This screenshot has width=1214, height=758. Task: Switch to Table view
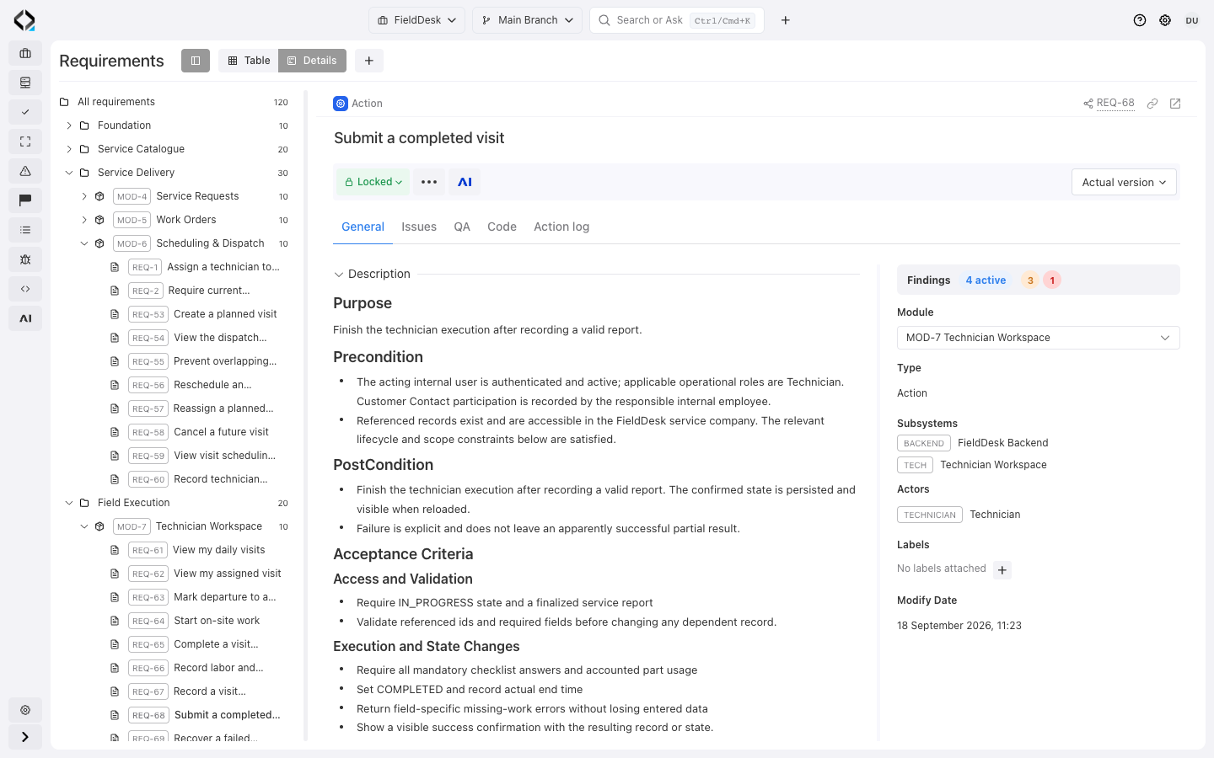pyautogui.click(x=249, y=61)
